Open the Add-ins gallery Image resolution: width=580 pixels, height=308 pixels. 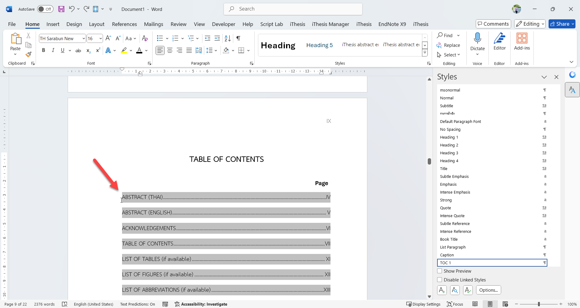coord(522,42)
